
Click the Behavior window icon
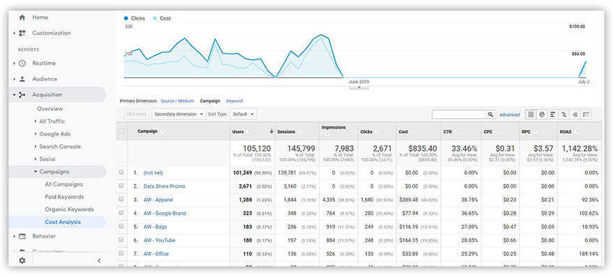[x=22, y=237]
